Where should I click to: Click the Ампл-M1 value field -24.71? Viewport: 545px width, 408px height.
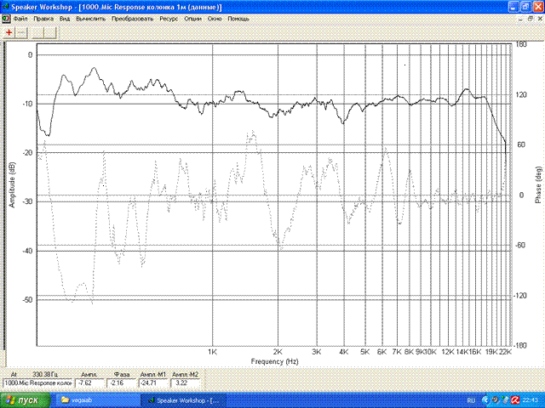point(153,383)
